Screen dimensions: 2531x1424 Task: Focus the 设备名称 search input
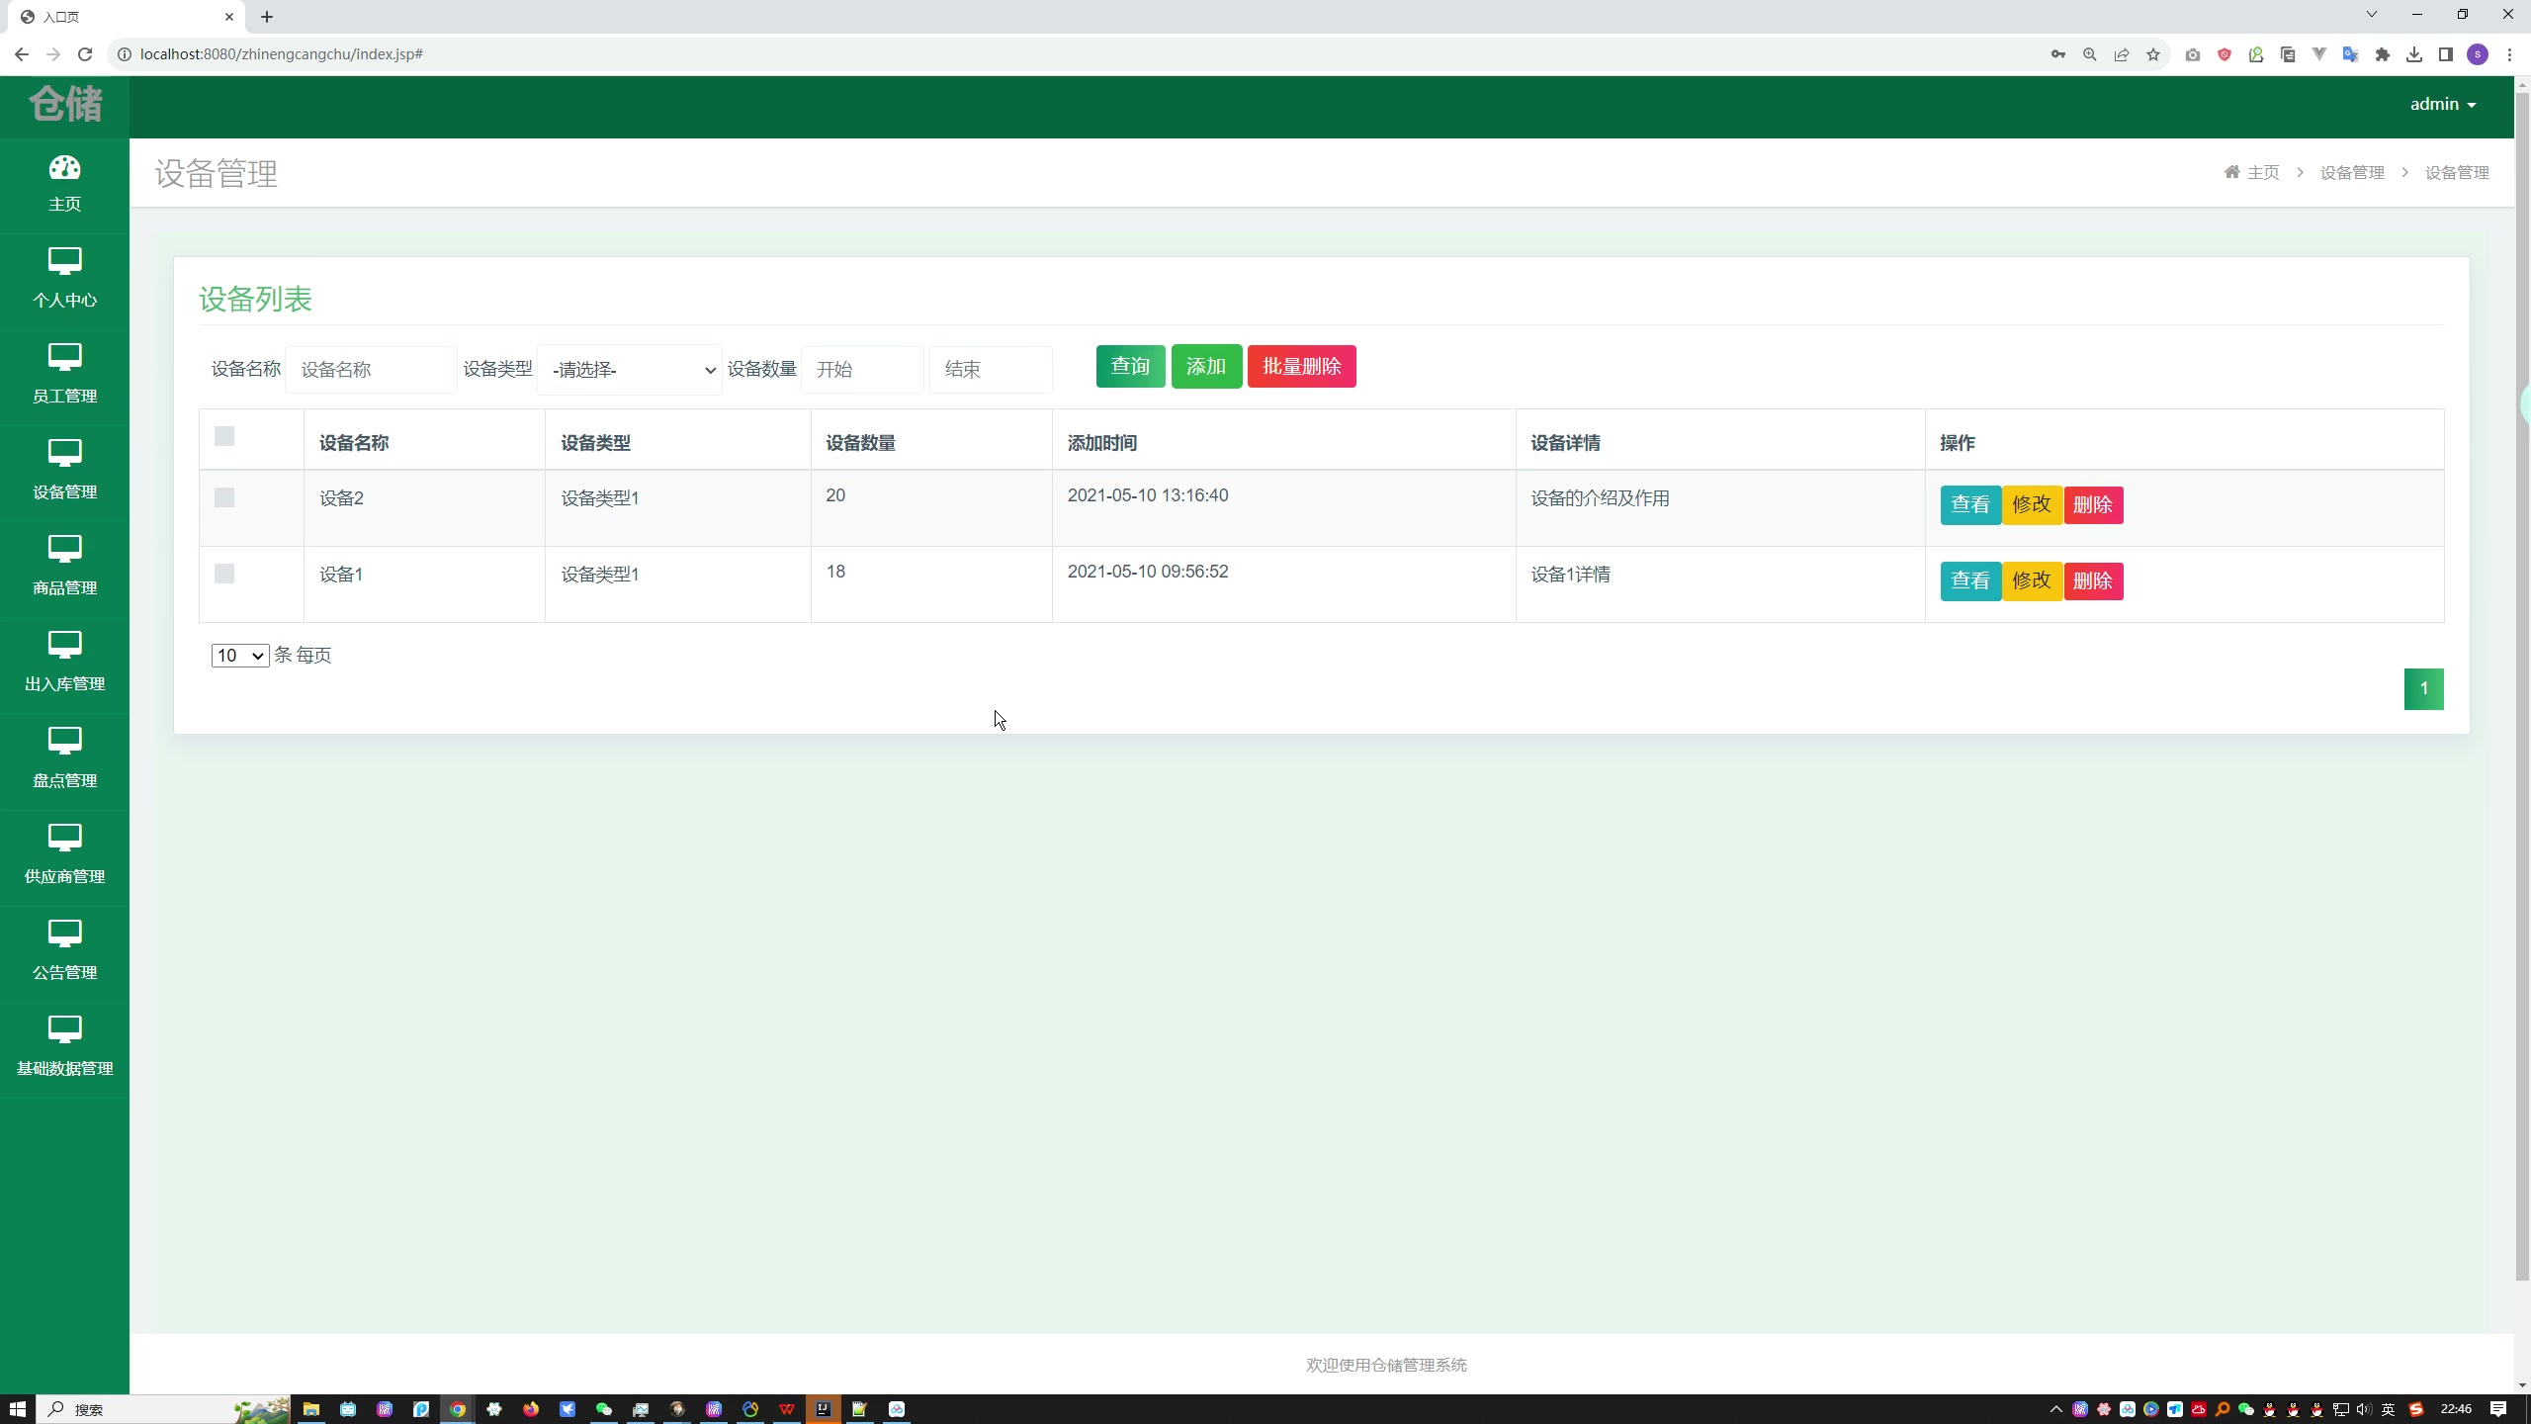pos(371,370)
